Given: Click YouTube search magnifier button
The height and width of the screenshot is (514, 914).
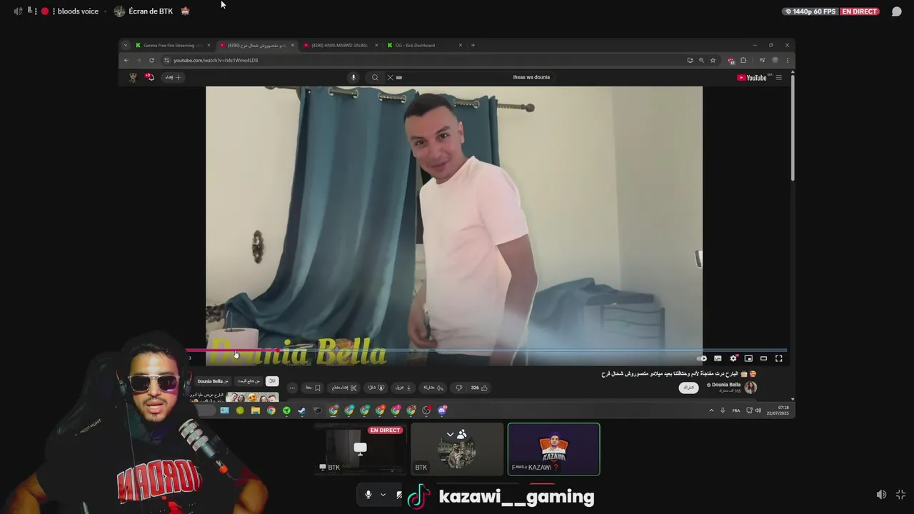Looking at the screenshot, I should tap(375, 77).
